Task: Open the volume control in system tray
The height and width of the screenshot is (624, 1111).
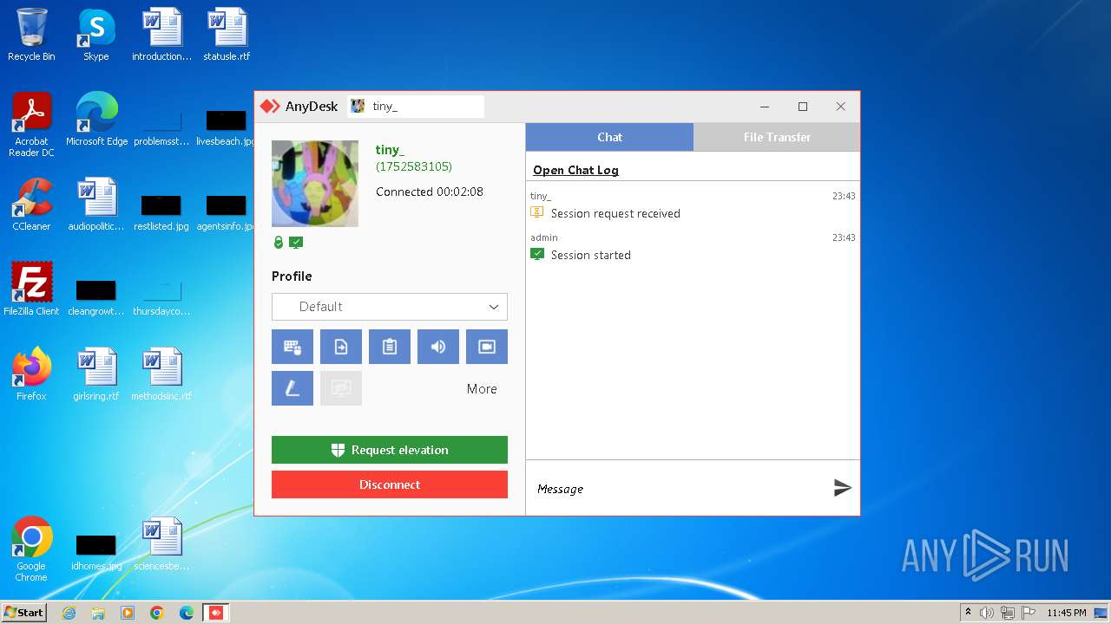Action: [987, 613]
